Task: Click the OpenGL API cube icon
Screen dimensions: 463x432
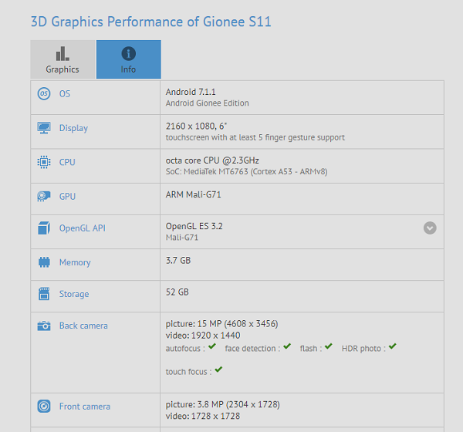Action: click(x=44, y=228)
